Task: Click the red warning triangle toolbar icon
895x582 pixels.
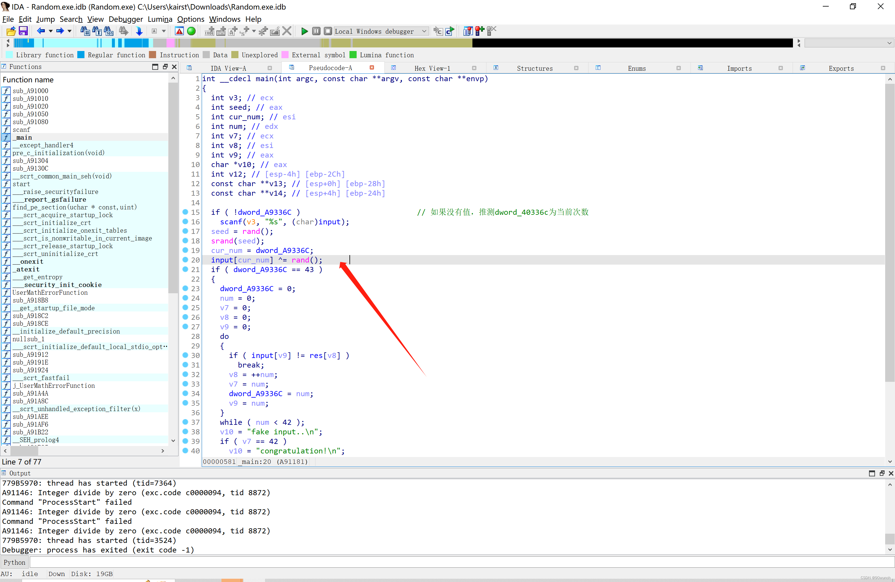Action: [x=179, y=31]
